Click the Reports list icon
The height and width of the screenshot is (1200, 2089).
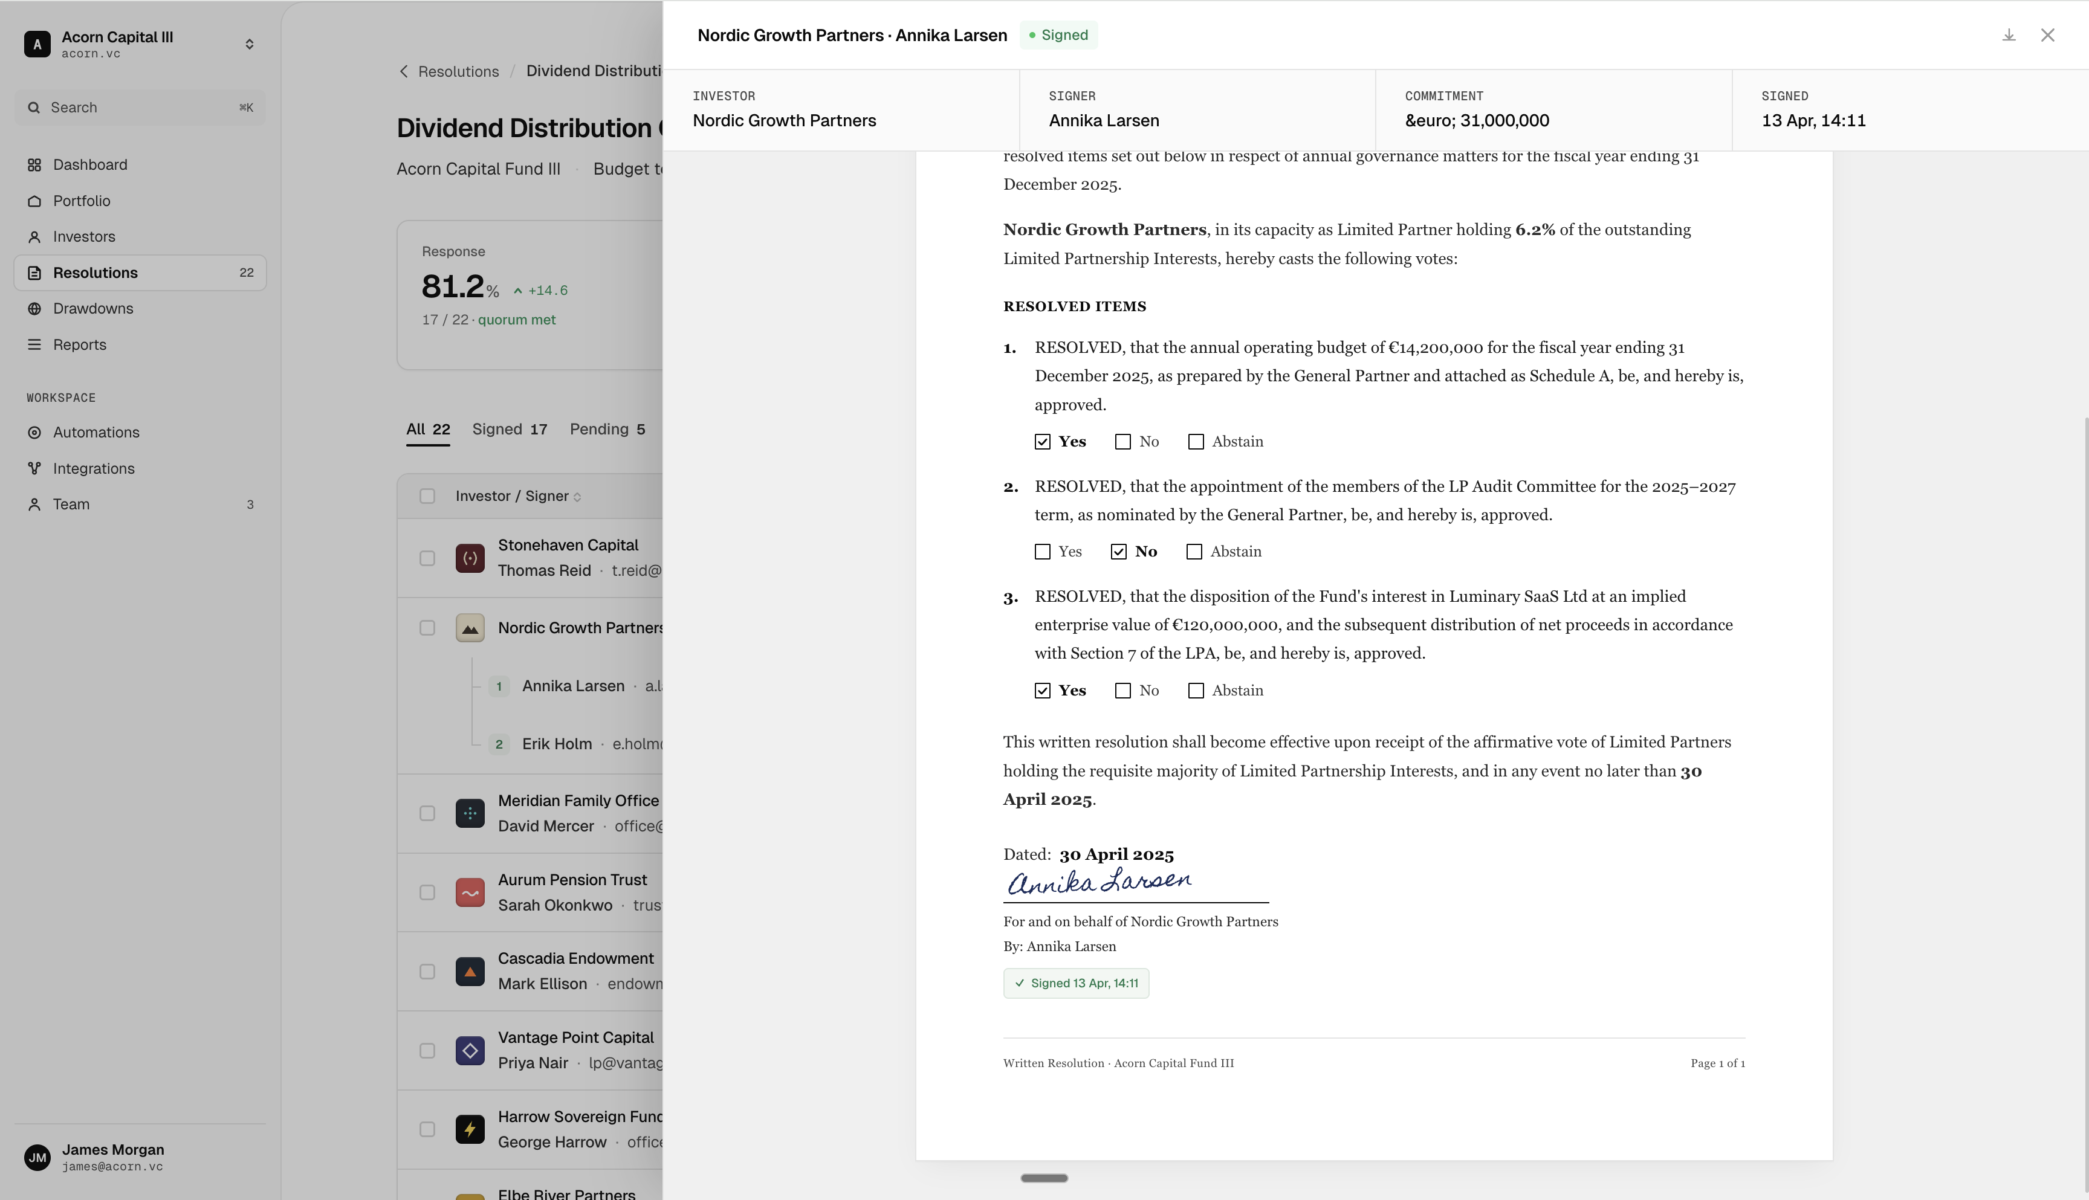[34, 344]
